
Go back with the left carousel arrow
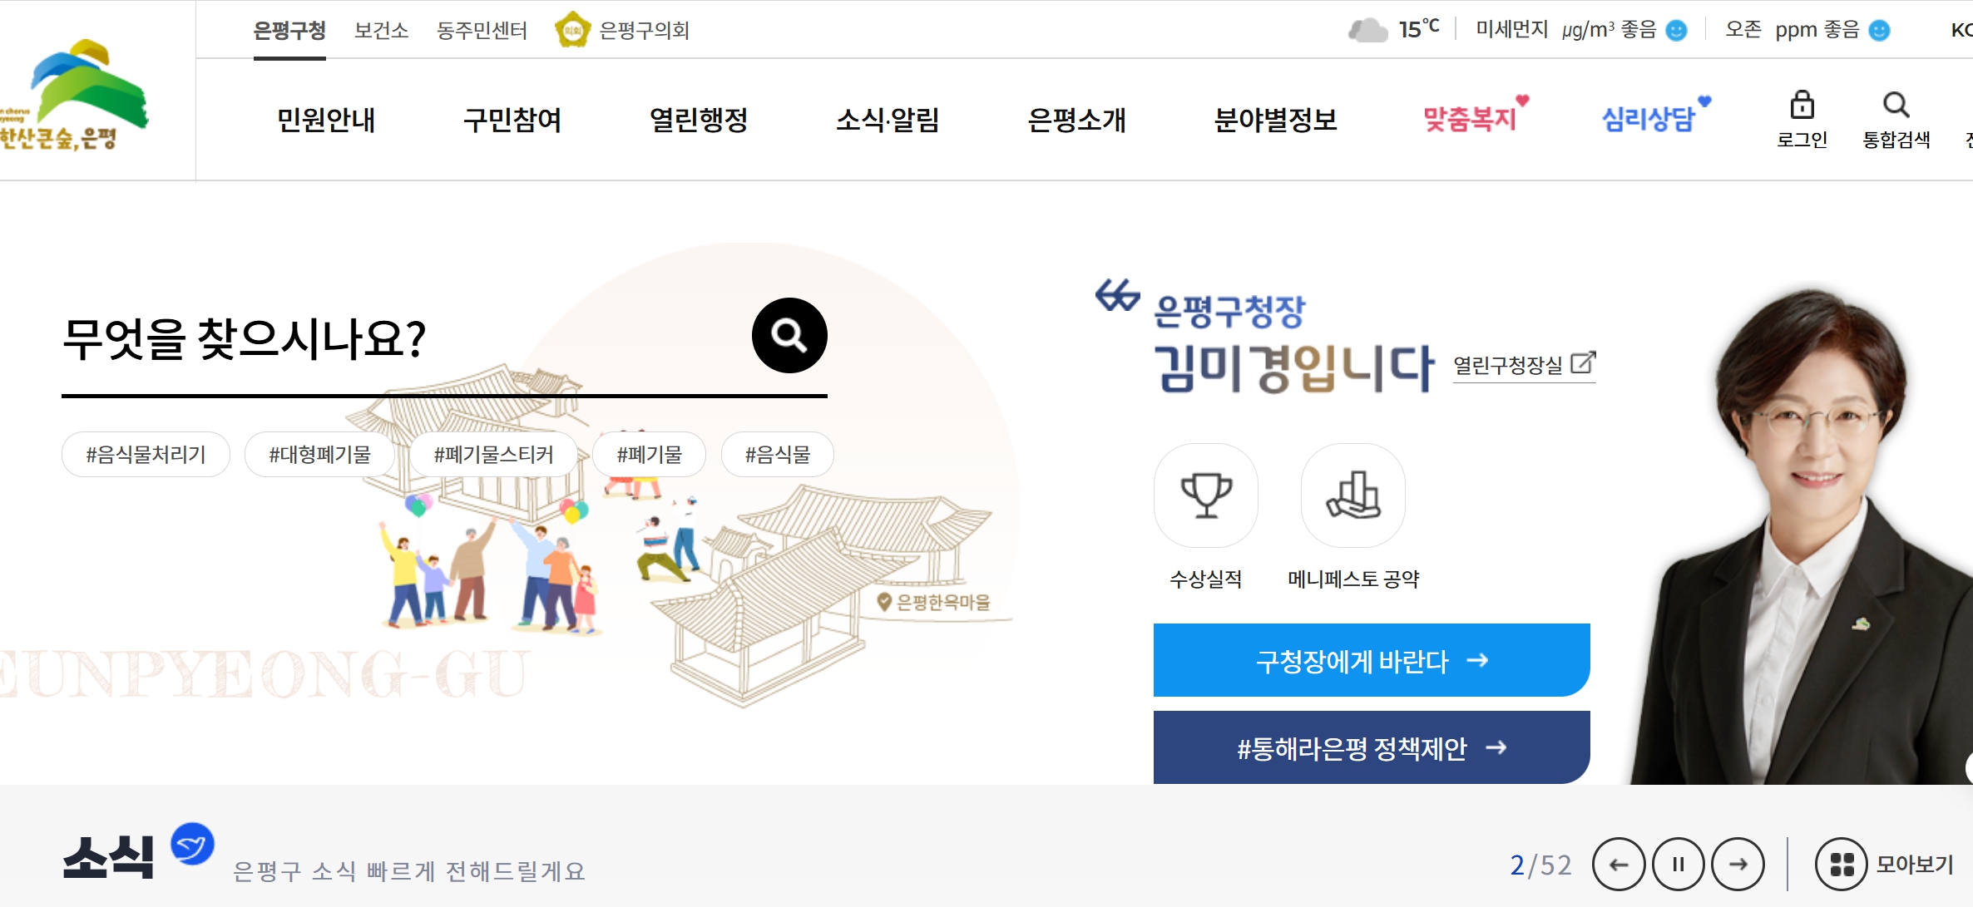[x=1617, y=863]
